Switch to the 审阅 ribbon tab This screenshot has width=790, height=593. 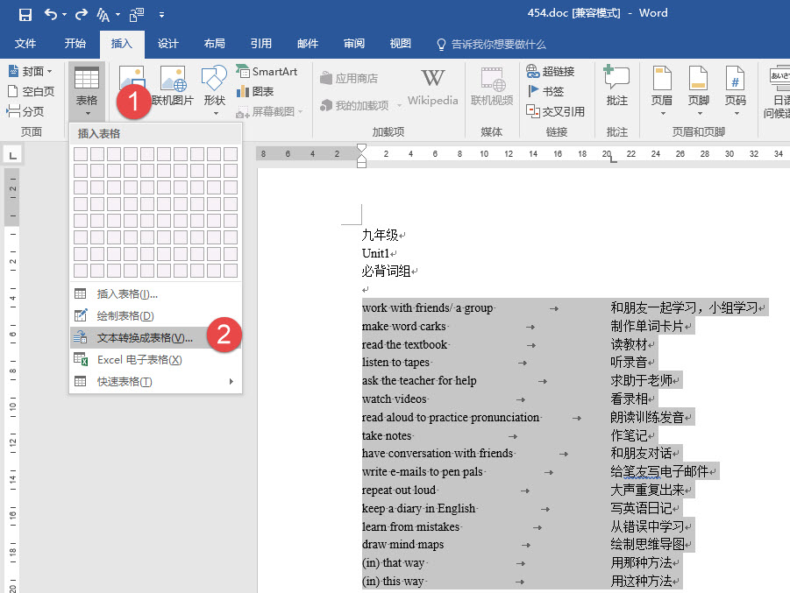coord(352,44)
